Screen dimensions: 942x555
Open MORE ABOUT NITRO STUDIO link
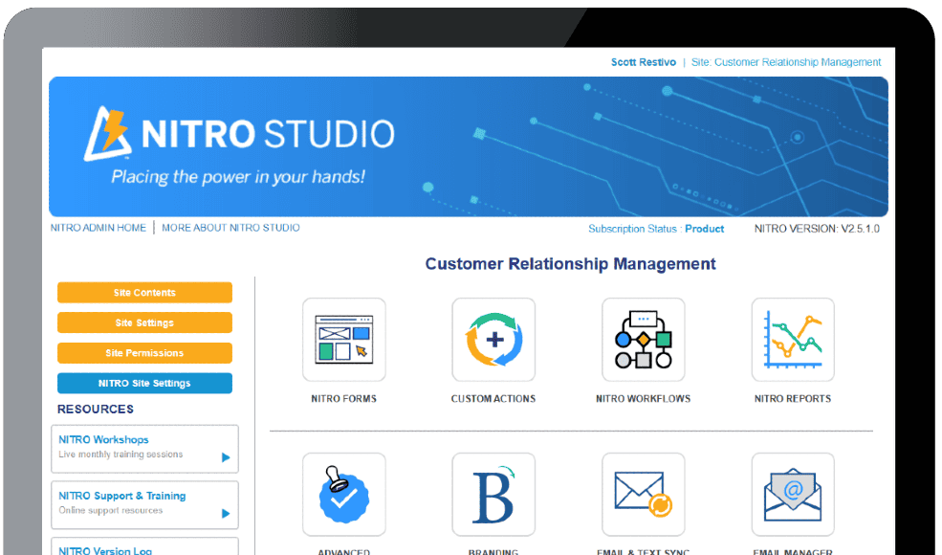pos(230,228)
